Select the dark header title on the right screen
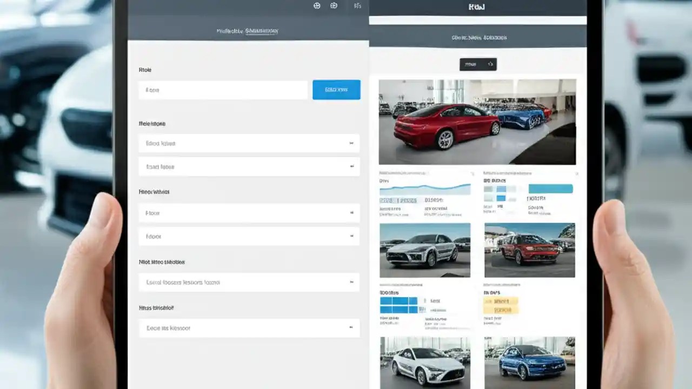This screenshot has width=692, height=389. click(477, 6)
